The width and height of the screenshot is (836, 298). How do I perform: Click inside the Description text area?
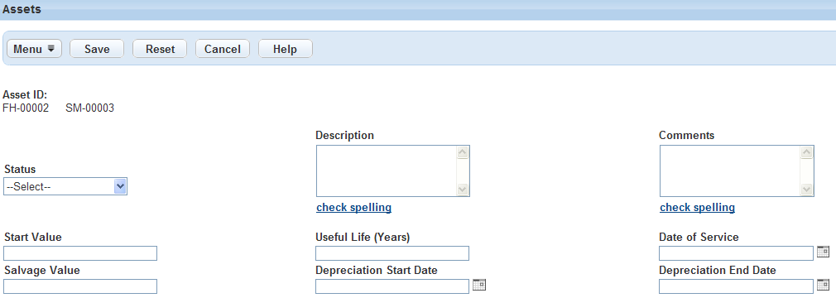(387, 171)
